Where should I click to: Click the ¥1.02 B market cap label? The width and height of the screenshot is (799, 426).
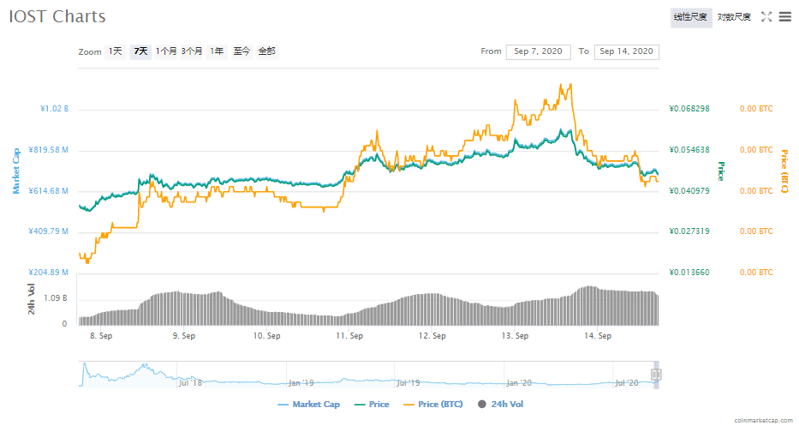pyautogui.click(x=55, y=109)
